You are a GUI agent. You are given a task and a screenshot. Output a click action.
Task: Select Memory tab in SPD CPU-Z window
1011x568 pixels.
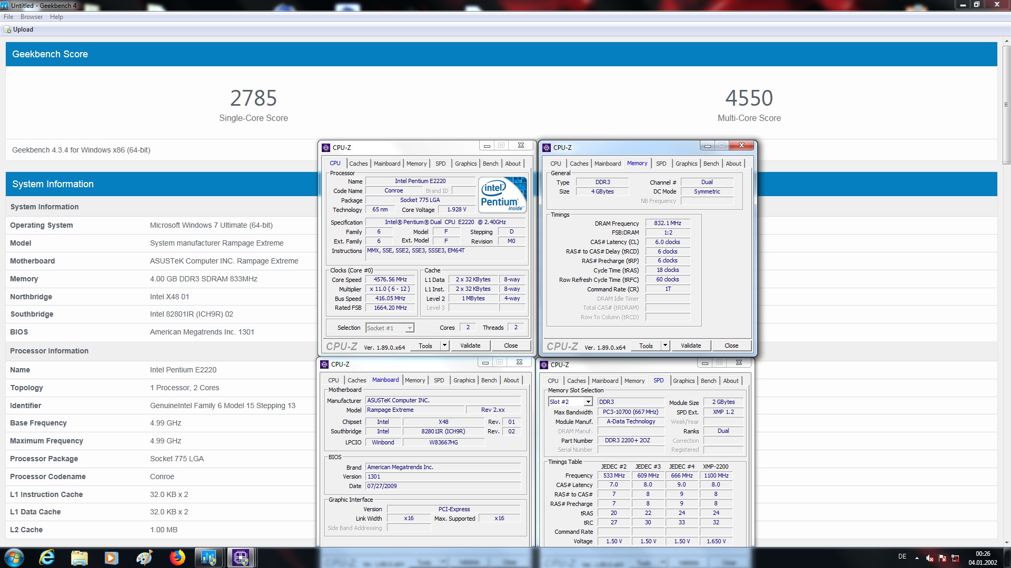coord(635,381)
